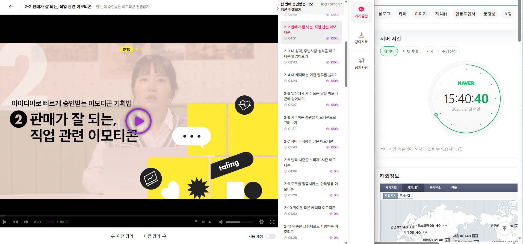Screen dimensions: 523x244
Task: Click the curriculum list scrollbar
Action: pos(346,64)
